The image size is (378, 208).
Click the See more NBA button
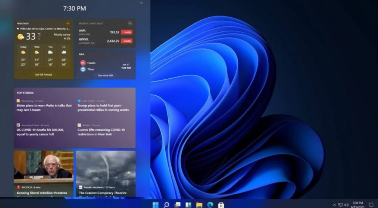click(x=106, y=75)
